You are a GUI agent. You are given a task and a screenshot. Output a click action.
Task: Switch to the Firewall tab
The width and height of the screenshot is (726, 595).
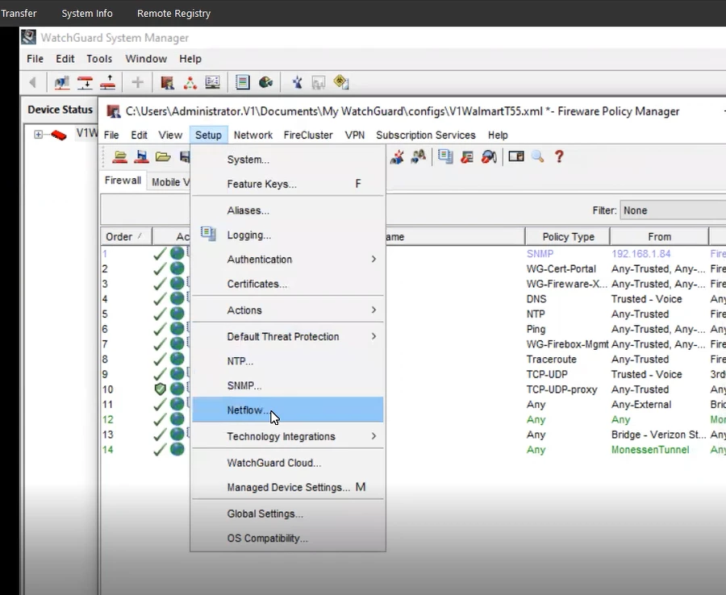point(123,181)
